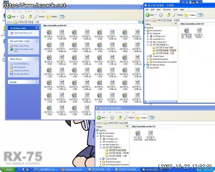This screenshot has height=172, width=215.
Task: Select the 25화 media file icon
Action: [x=49, y=108]
